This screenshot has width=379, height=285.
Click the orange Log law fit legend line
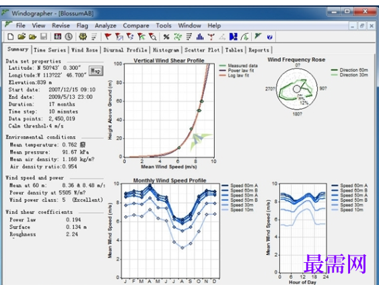pyautogui.click(x=222, y=75)
